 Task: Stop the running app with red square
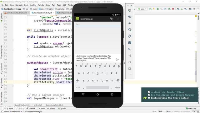(x=173, y=9)
